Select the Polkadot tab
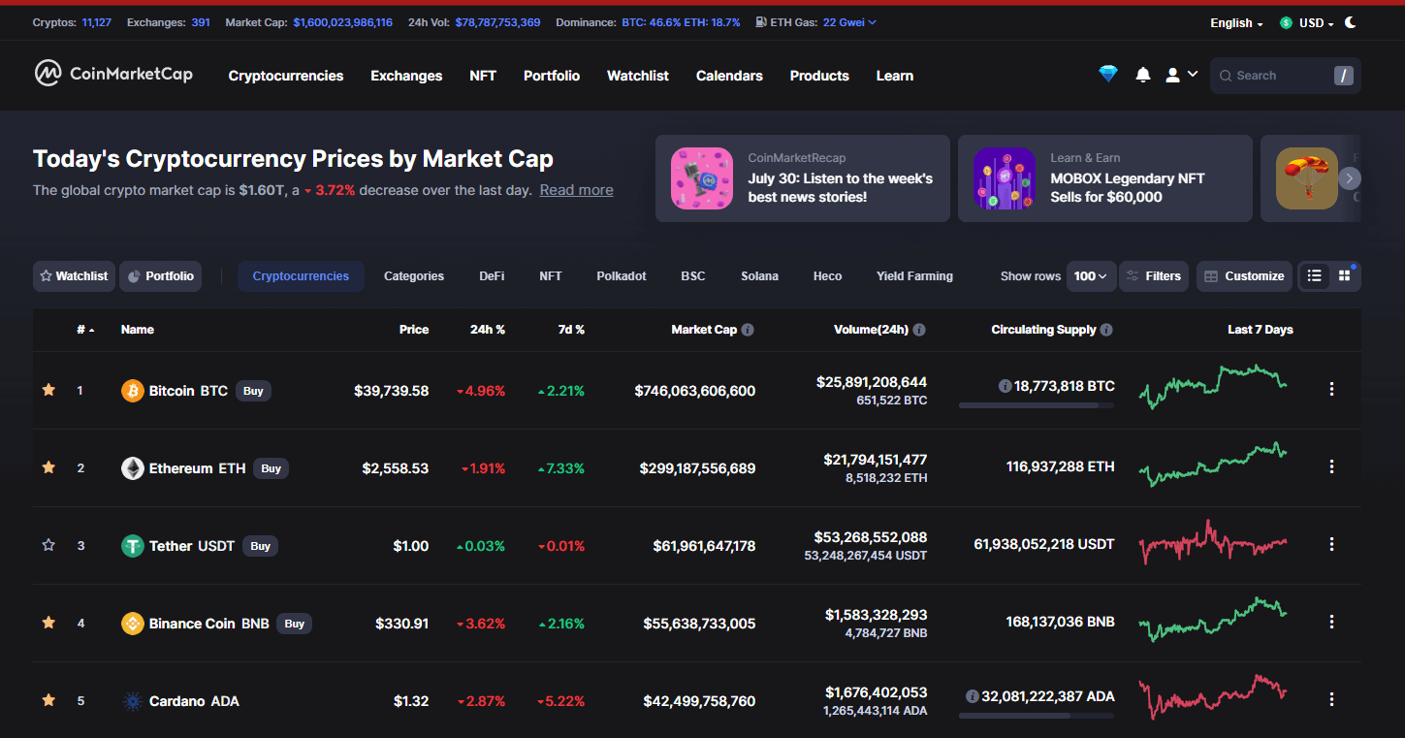The height and width of the screenshot is (738, 1405). (622, 276)
